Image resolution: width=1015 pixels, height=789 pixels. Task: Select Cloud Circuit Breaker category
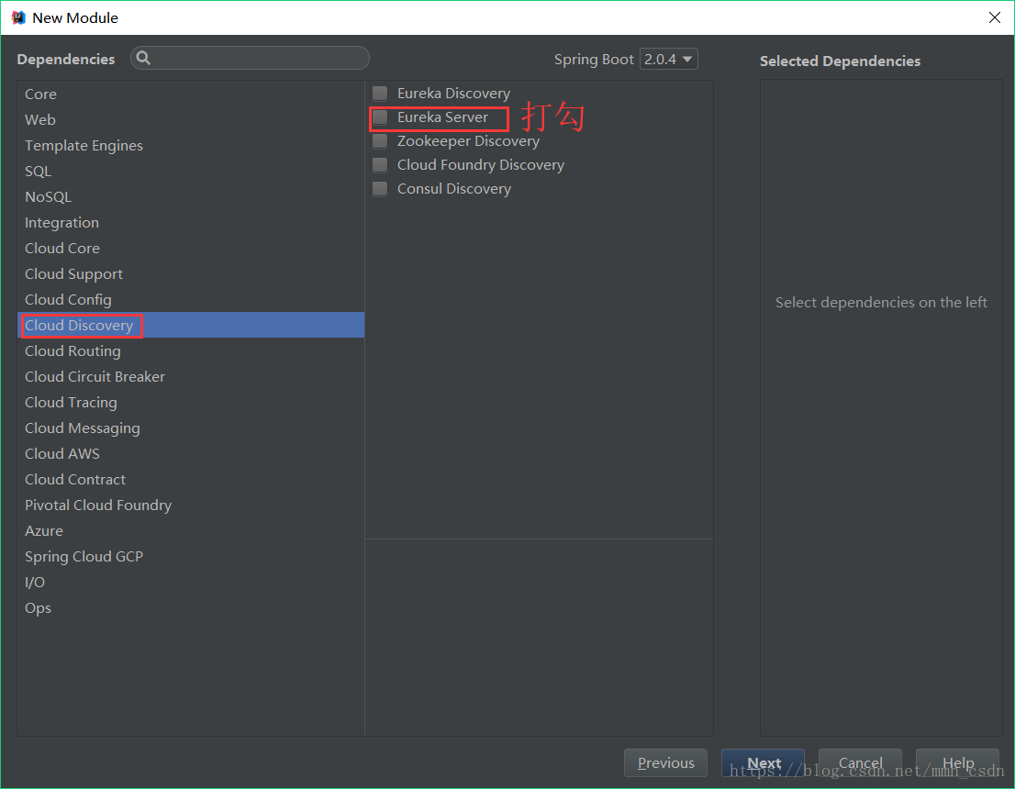click(191, 377)
